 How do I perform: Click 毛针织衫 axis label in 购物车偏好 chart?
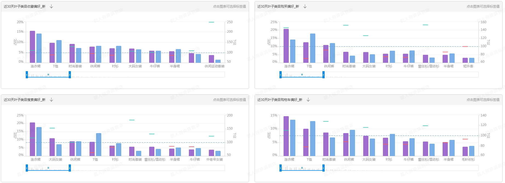click(x=468, y=160)
